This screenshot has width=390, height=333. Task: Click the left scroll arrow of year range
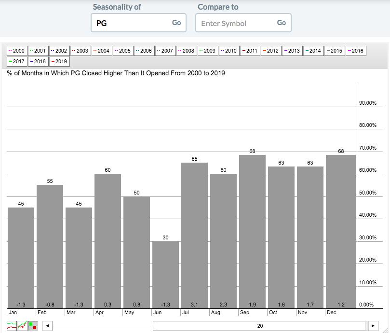(x=47, y=326)
